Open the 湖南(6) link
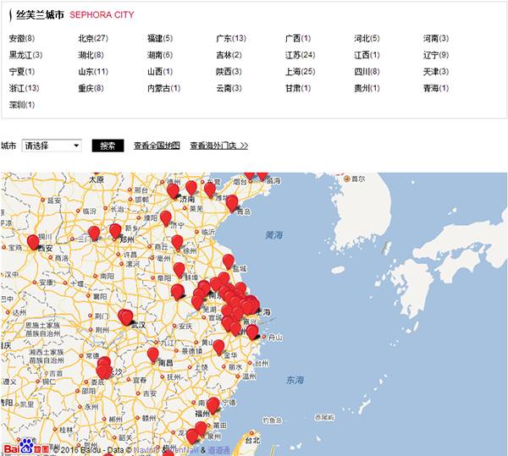This screenshot has height=456, width=508. [160, 55]
